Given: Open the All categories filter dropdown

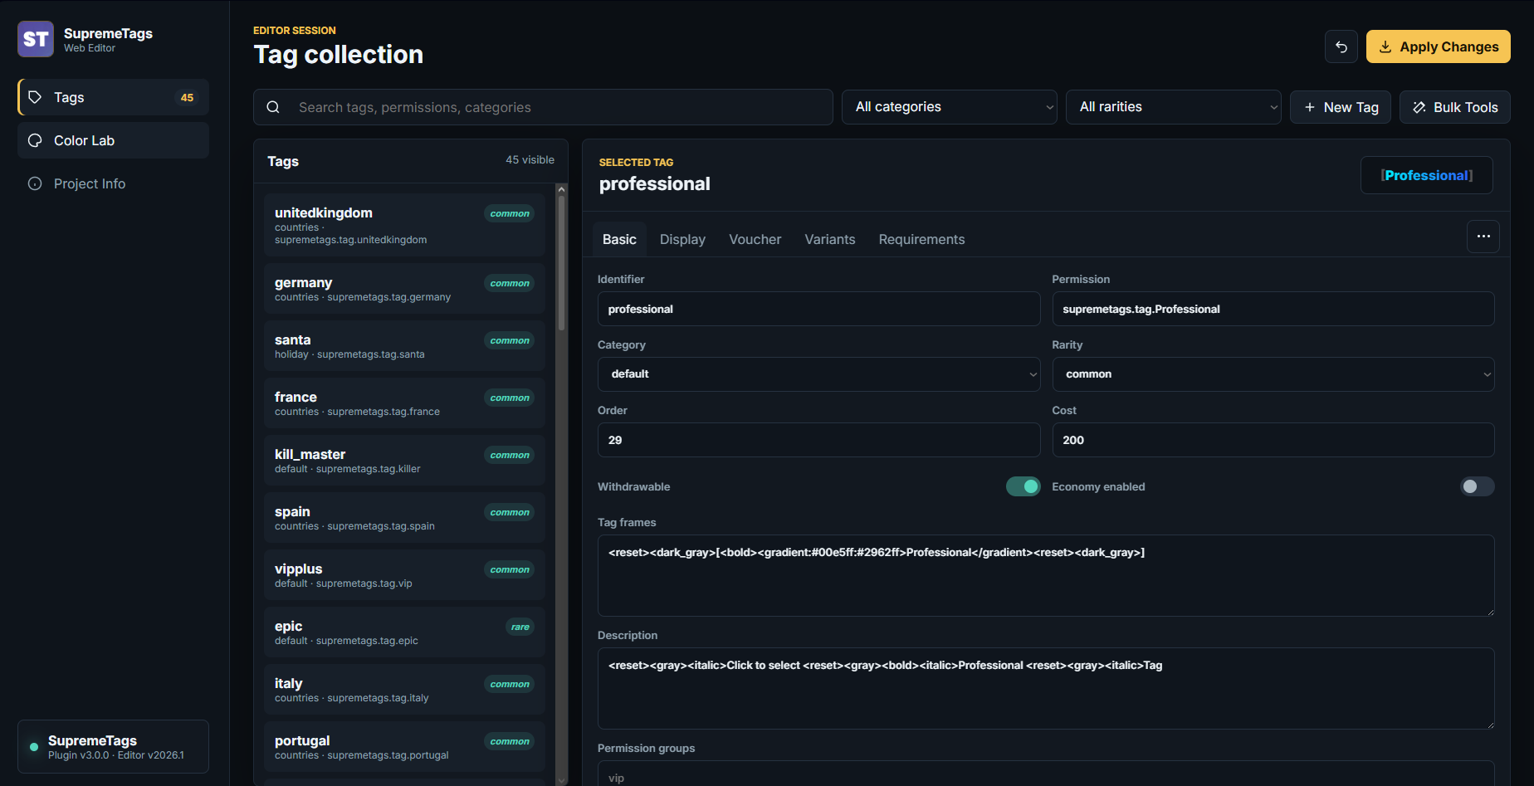Looking at the screenshot, I should (x=950, y=107).
